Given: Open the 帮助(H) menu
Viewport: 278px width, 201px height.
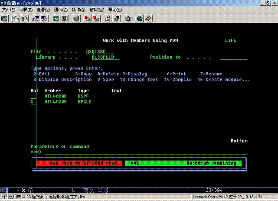Looking at the screenshot, I should point(115,10).
